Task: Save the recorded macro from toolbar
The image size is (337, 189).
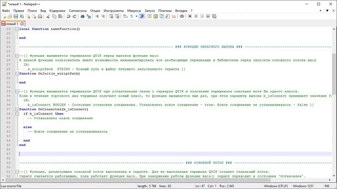Action: pos(214,16)
